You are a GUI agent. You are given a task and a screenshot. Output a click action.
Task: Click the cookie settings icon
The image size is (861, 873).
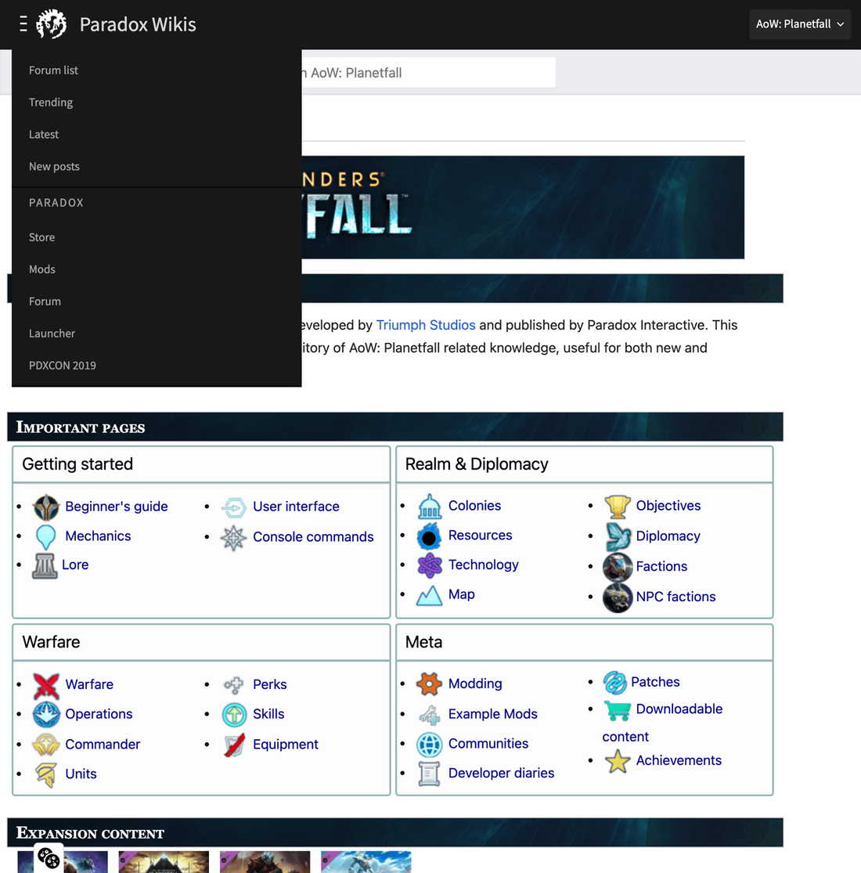[x=48, y=858]
